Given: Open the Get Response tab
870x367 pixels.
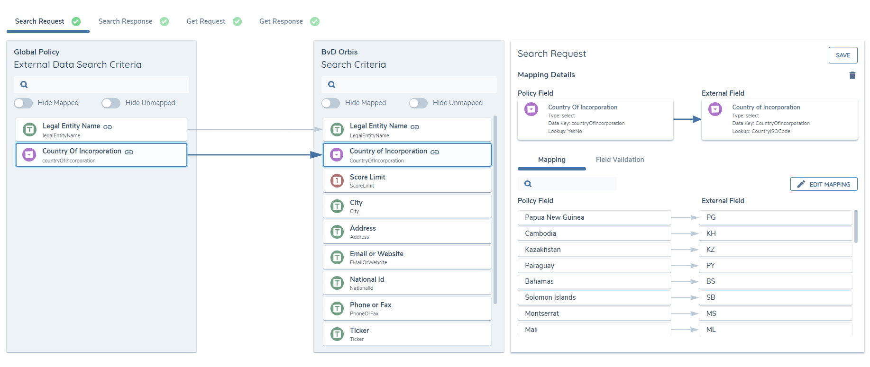Looking at the screenshot, I should click(281, 21).
